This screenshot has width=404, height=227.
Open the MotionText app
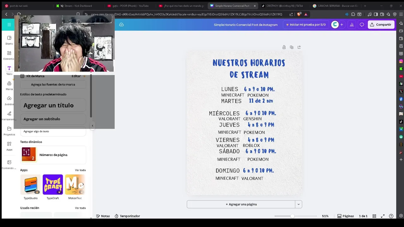click(75, 187)
